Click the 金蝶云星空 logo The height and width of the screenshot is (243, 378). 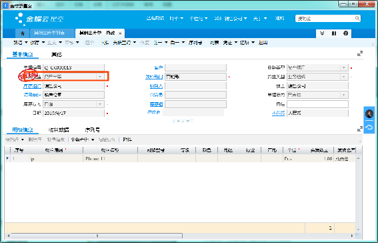click(x=39, y=19)
